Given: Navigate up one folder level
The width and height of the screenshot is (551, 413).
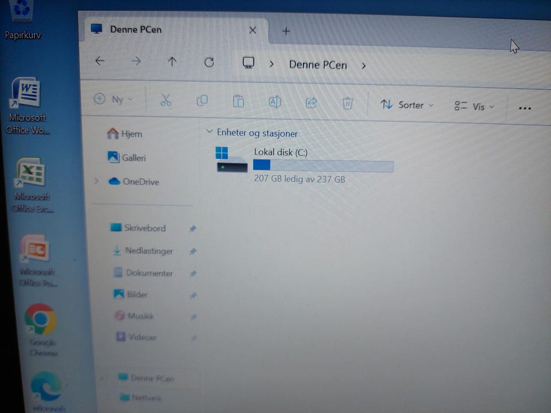Looking at the screenshot, I should [172, 62].
